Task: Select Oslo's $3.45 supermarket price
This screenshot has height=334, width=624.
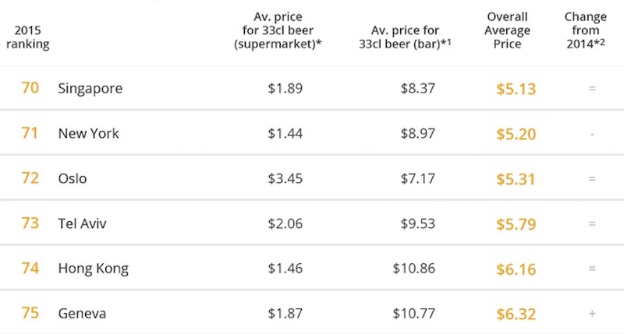Action: [x=285, y=179]
